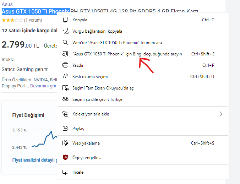Choose Yazdır menu entry
Screen dimensions: 240x184
click(143, 65)
